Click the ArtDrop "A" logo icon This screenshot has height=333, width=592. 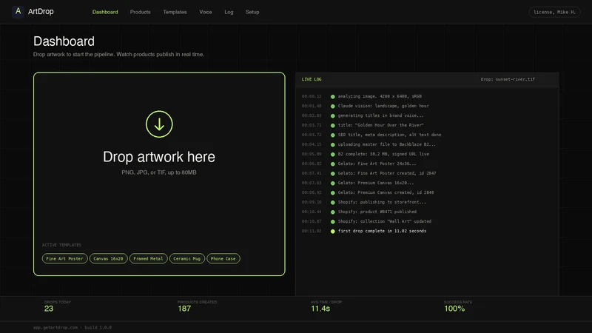[x=18, y=12]
